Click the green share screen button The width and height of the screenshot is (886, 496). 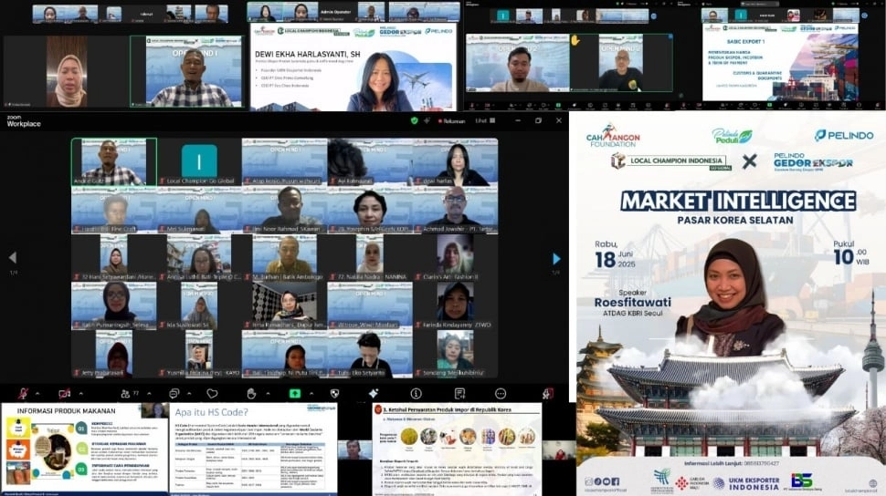pos(294,393)
